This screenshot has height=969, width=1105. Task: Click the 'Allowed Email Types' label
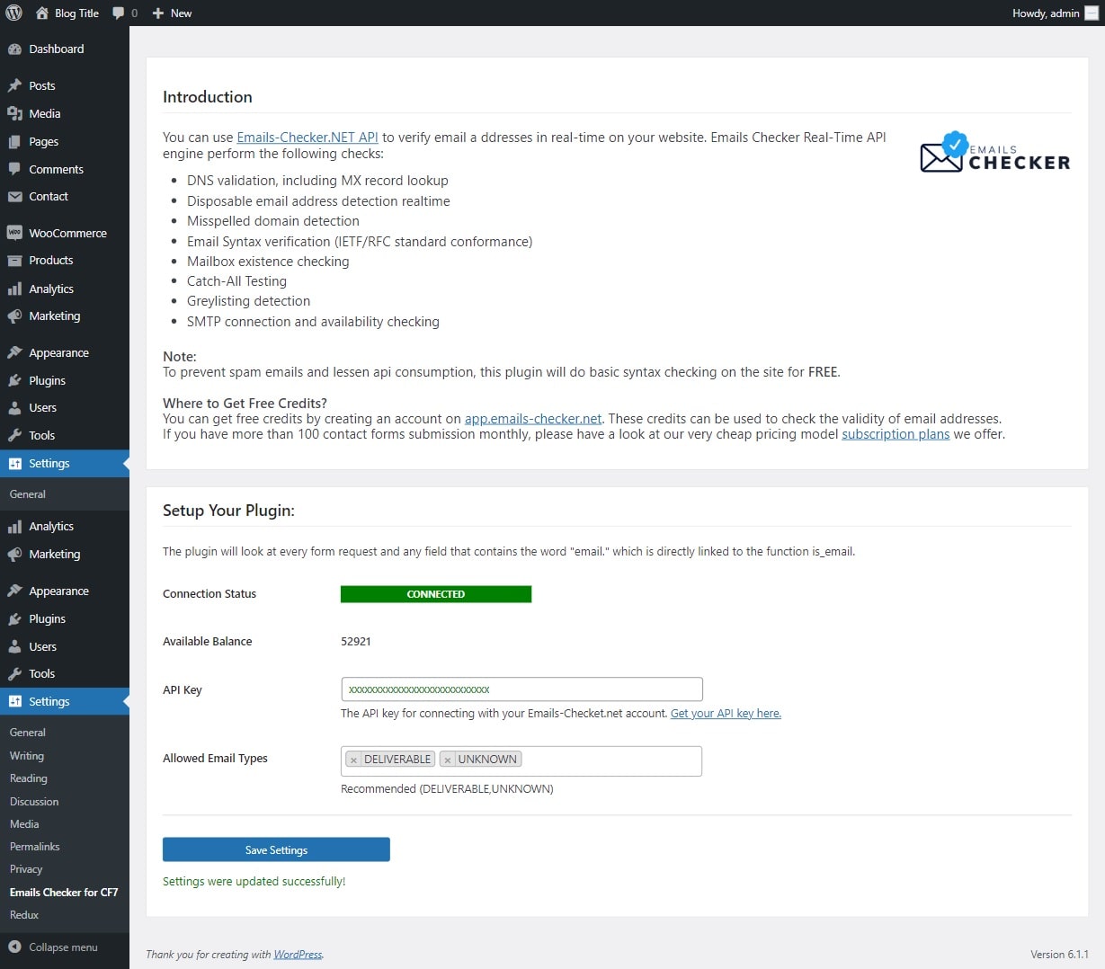pos(215,759)
